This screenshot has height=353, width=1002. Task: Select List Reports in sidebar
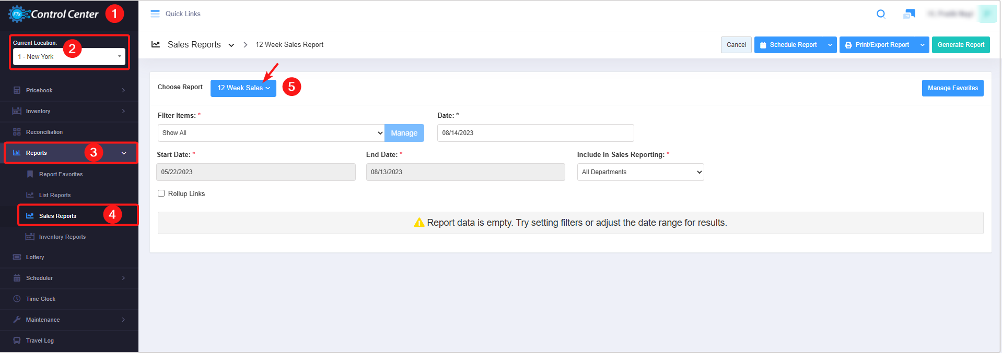[54, 195]
